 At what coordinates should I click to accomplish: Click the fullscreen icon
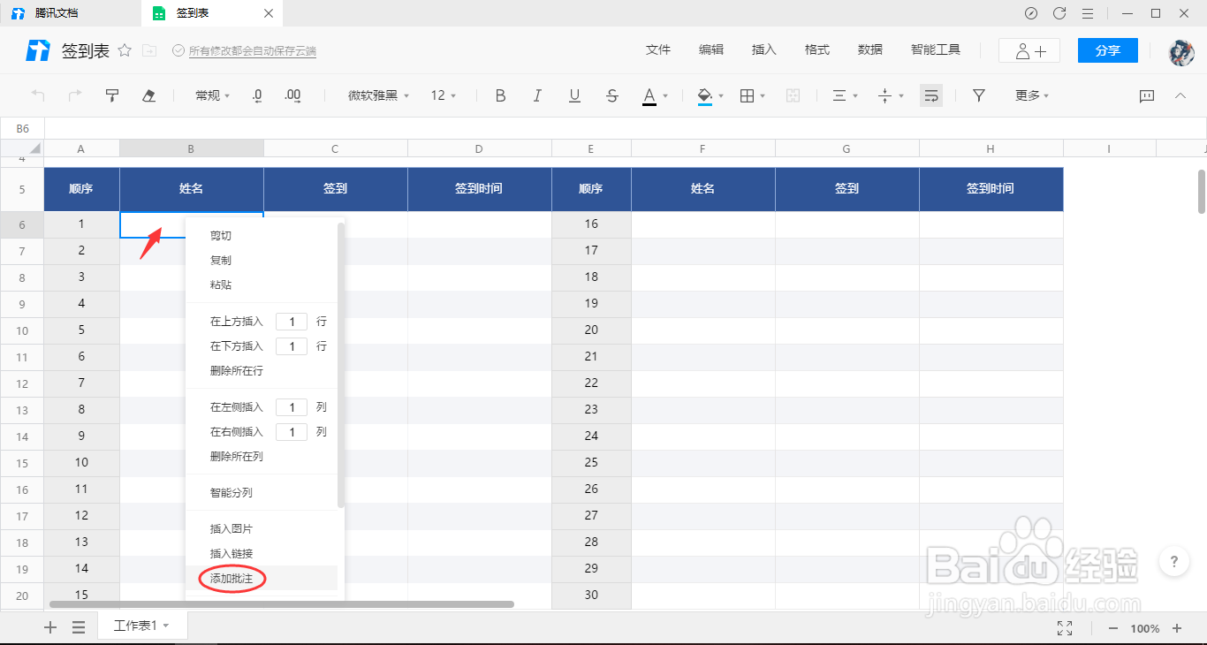coord(1065,628)
